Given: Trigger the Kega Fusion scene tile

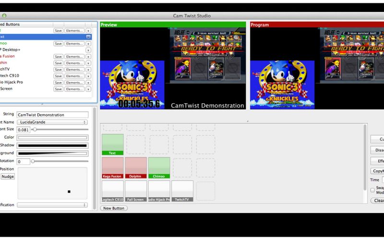Looking at the screenshot, I should pyautogui.click(x=112, y=168).
